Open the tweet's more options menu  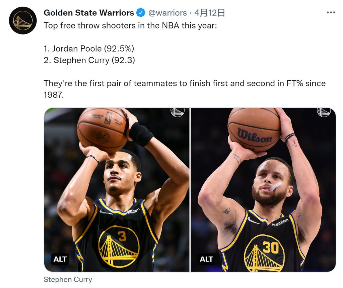331,13
